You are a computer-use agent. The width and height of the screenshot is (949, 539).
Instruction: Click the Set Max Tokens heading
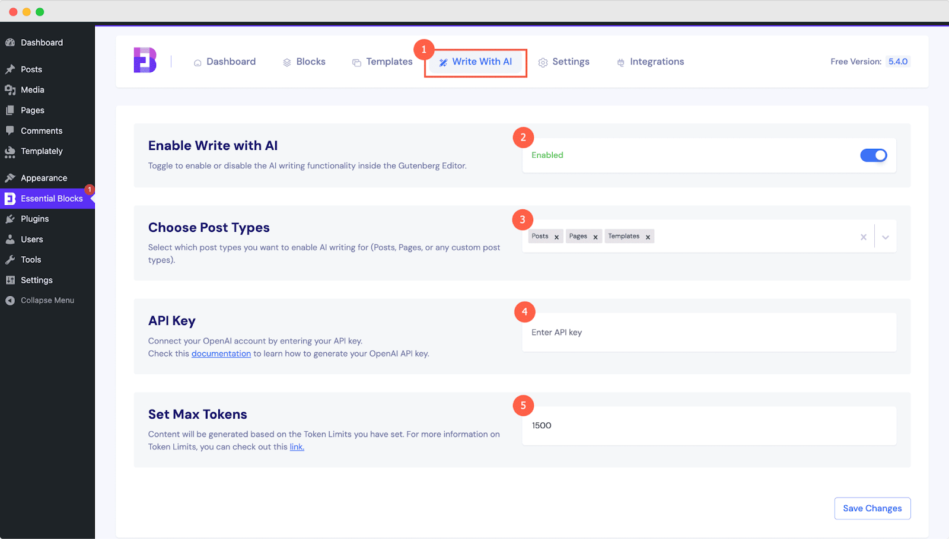(x=198, y=414)
